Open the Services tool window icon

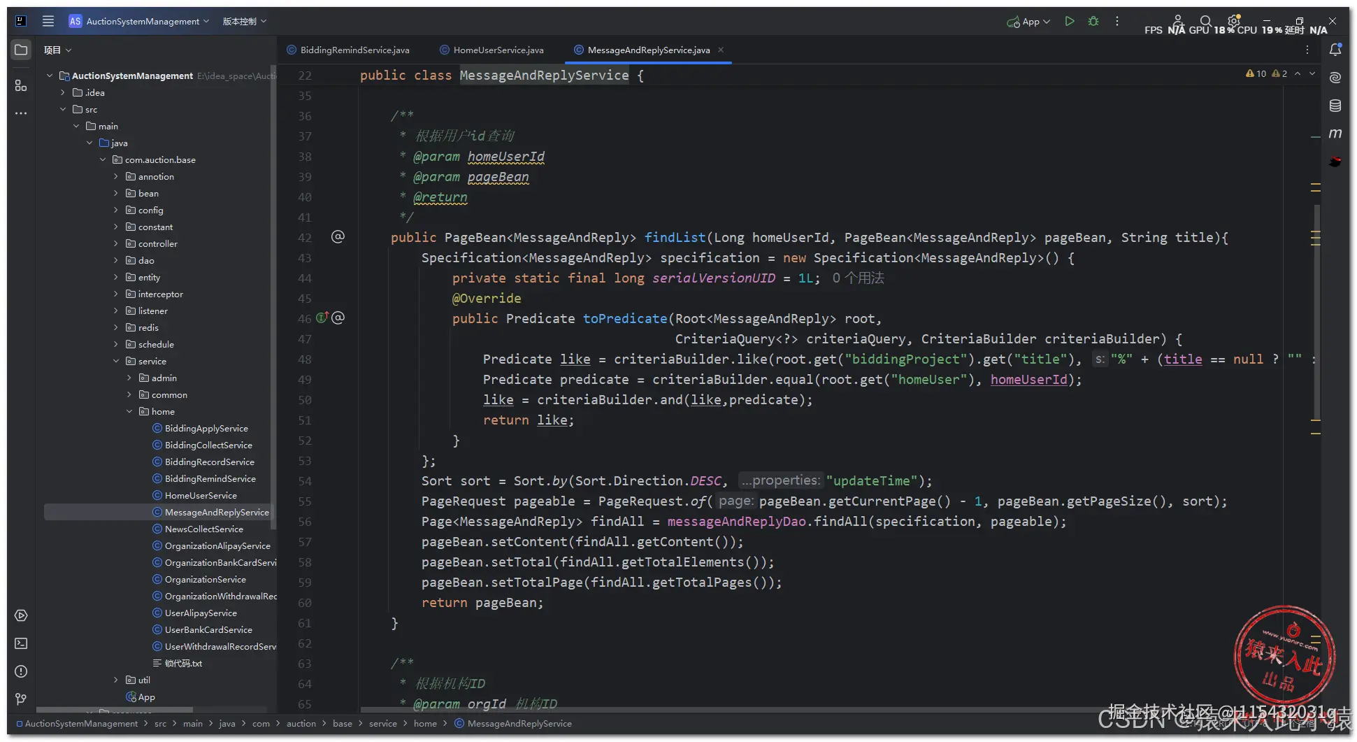[x=21, y=615]
